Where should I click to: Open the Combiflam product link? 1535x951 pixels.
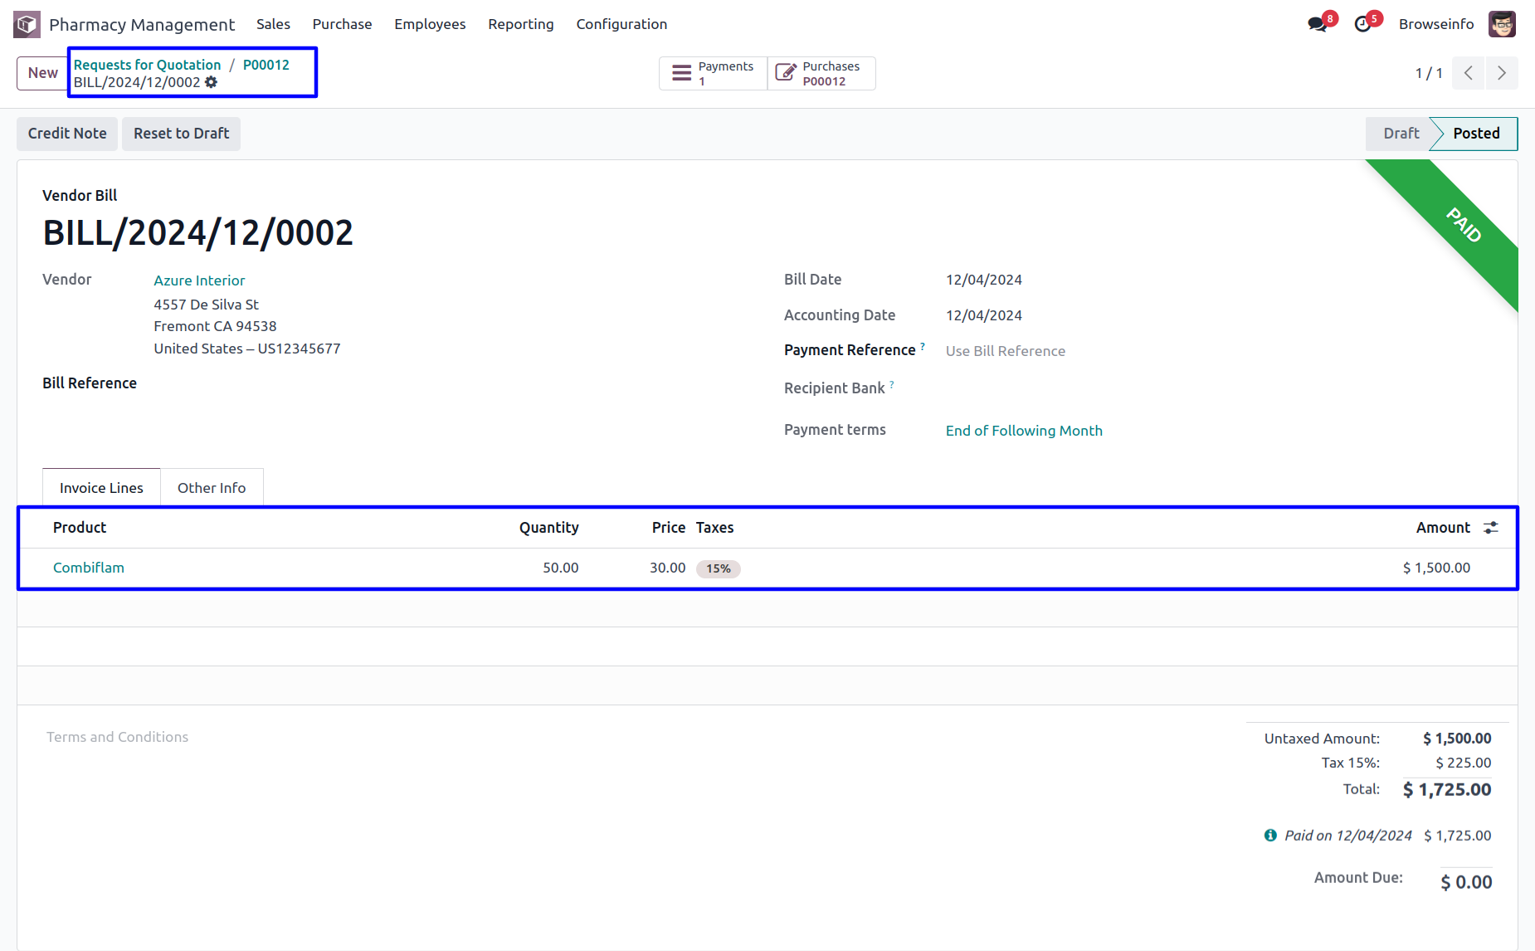point(89,568)
